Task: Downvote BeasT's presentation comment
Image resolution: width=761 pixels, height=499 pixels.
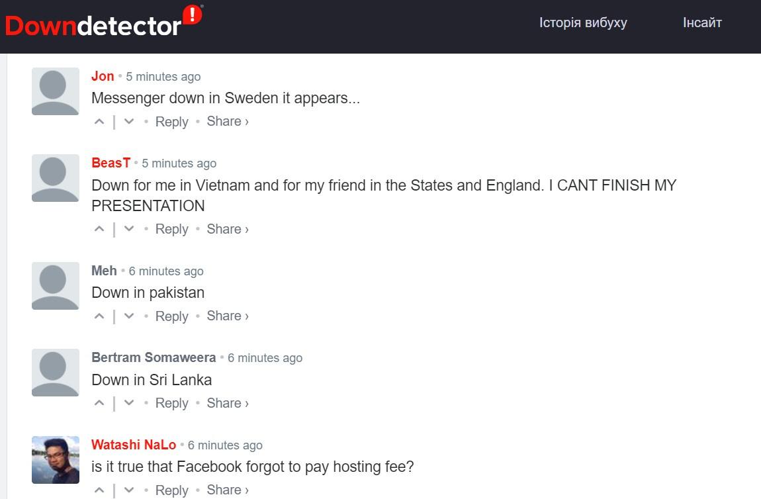Action: pos(128,228)
